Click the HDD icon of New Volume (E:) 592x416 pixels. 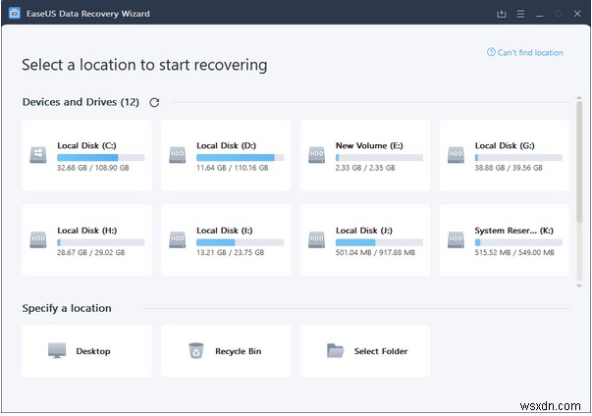click(x=316, y=155)
